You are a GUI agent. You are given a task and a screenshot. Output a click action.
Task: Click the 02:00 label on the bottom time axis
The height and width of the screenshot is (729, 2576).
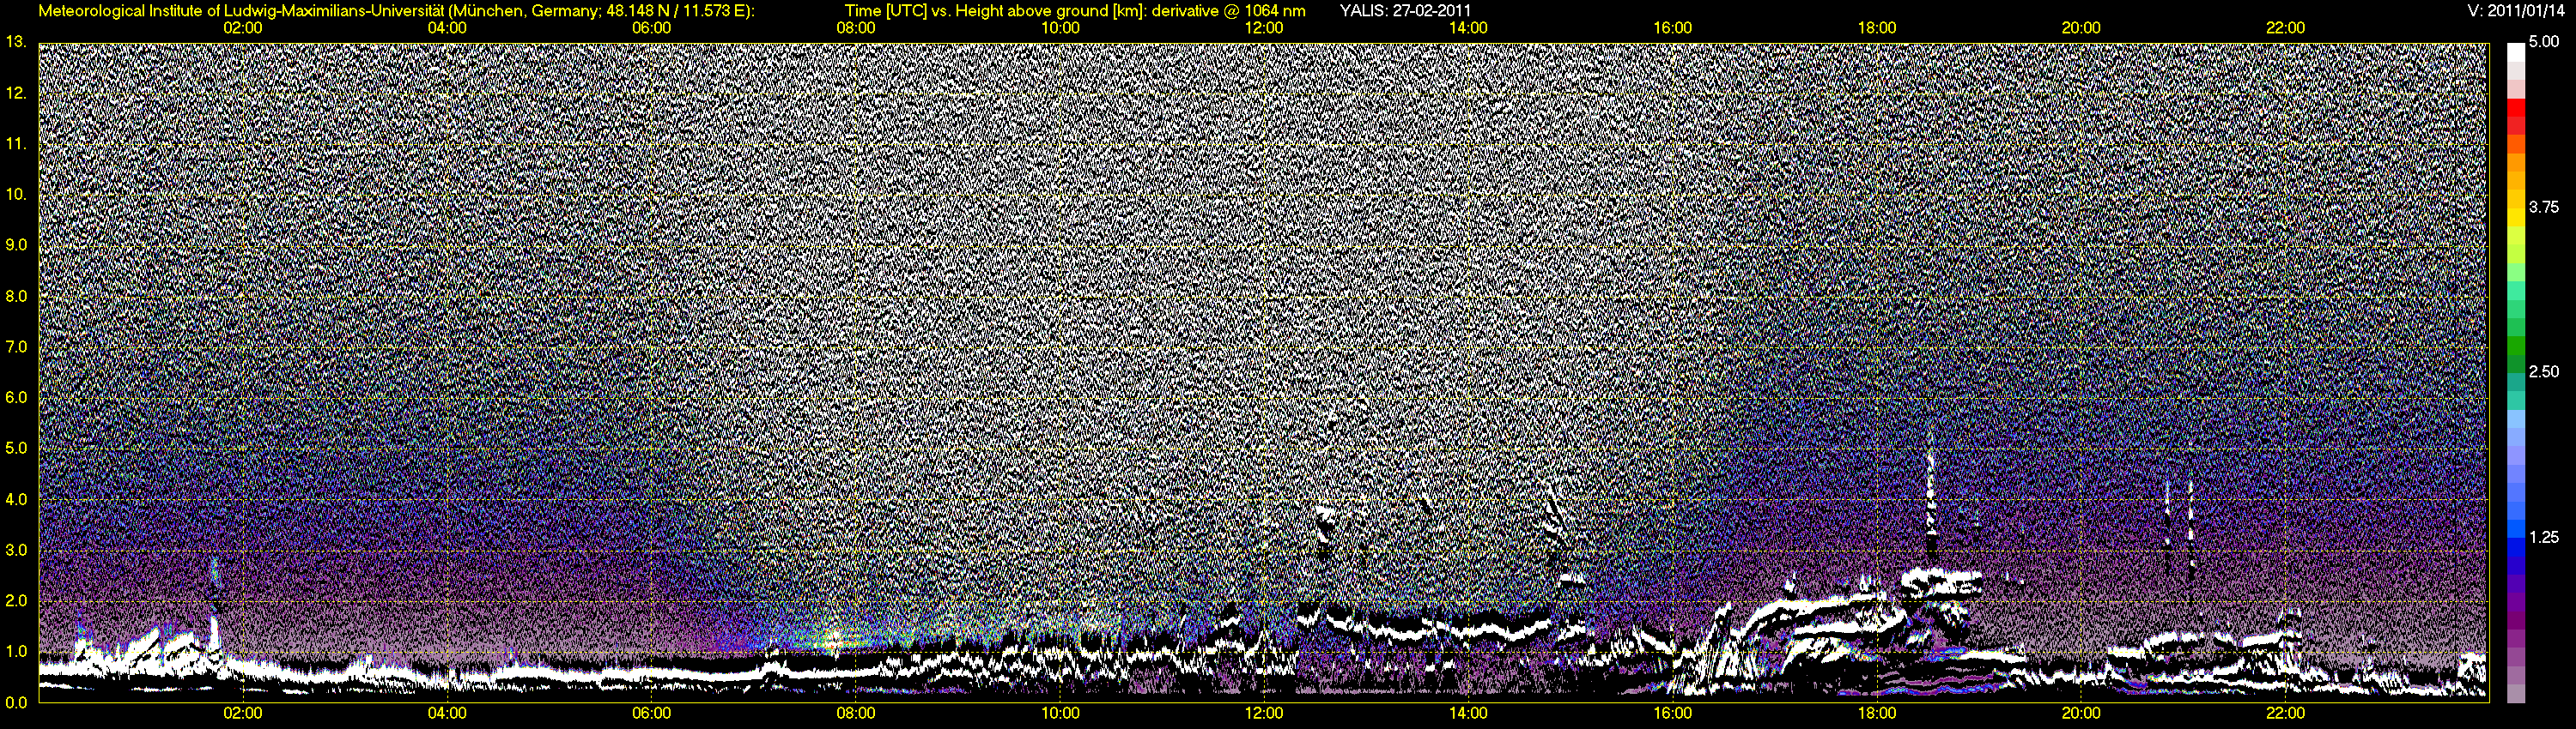pyautogui.click(x=243, y=714)
